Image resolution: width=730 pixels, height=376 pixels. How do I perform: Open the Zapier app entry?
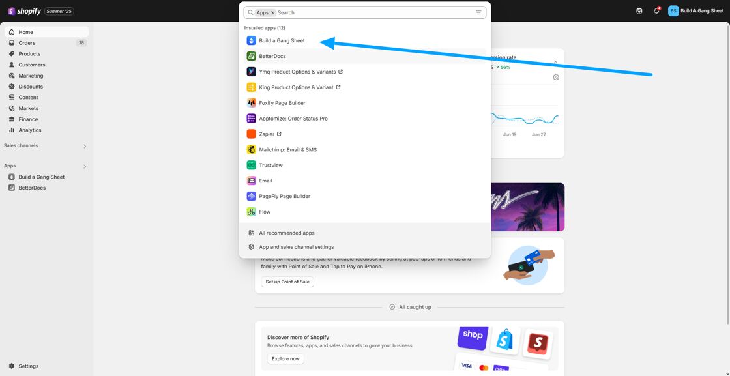click(365, 134)
